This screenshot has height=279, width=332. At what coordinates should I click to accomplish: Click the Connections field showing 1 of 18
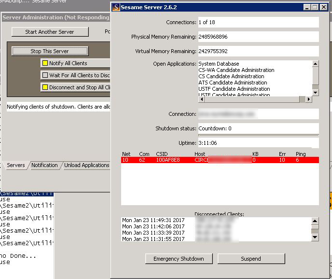259,22
